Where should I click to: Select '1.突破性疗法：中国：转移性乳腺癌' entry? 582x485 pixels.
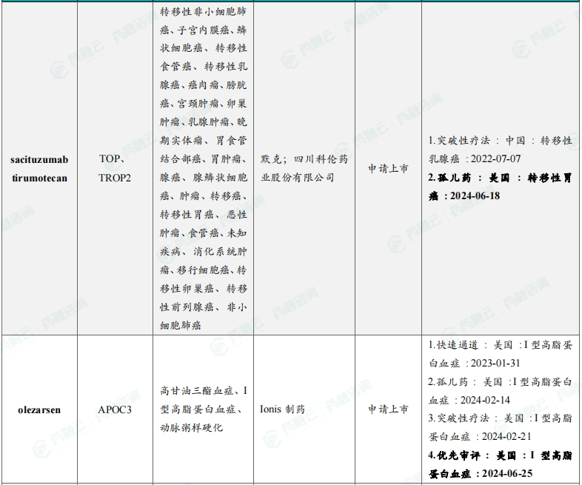pos(500,150)
